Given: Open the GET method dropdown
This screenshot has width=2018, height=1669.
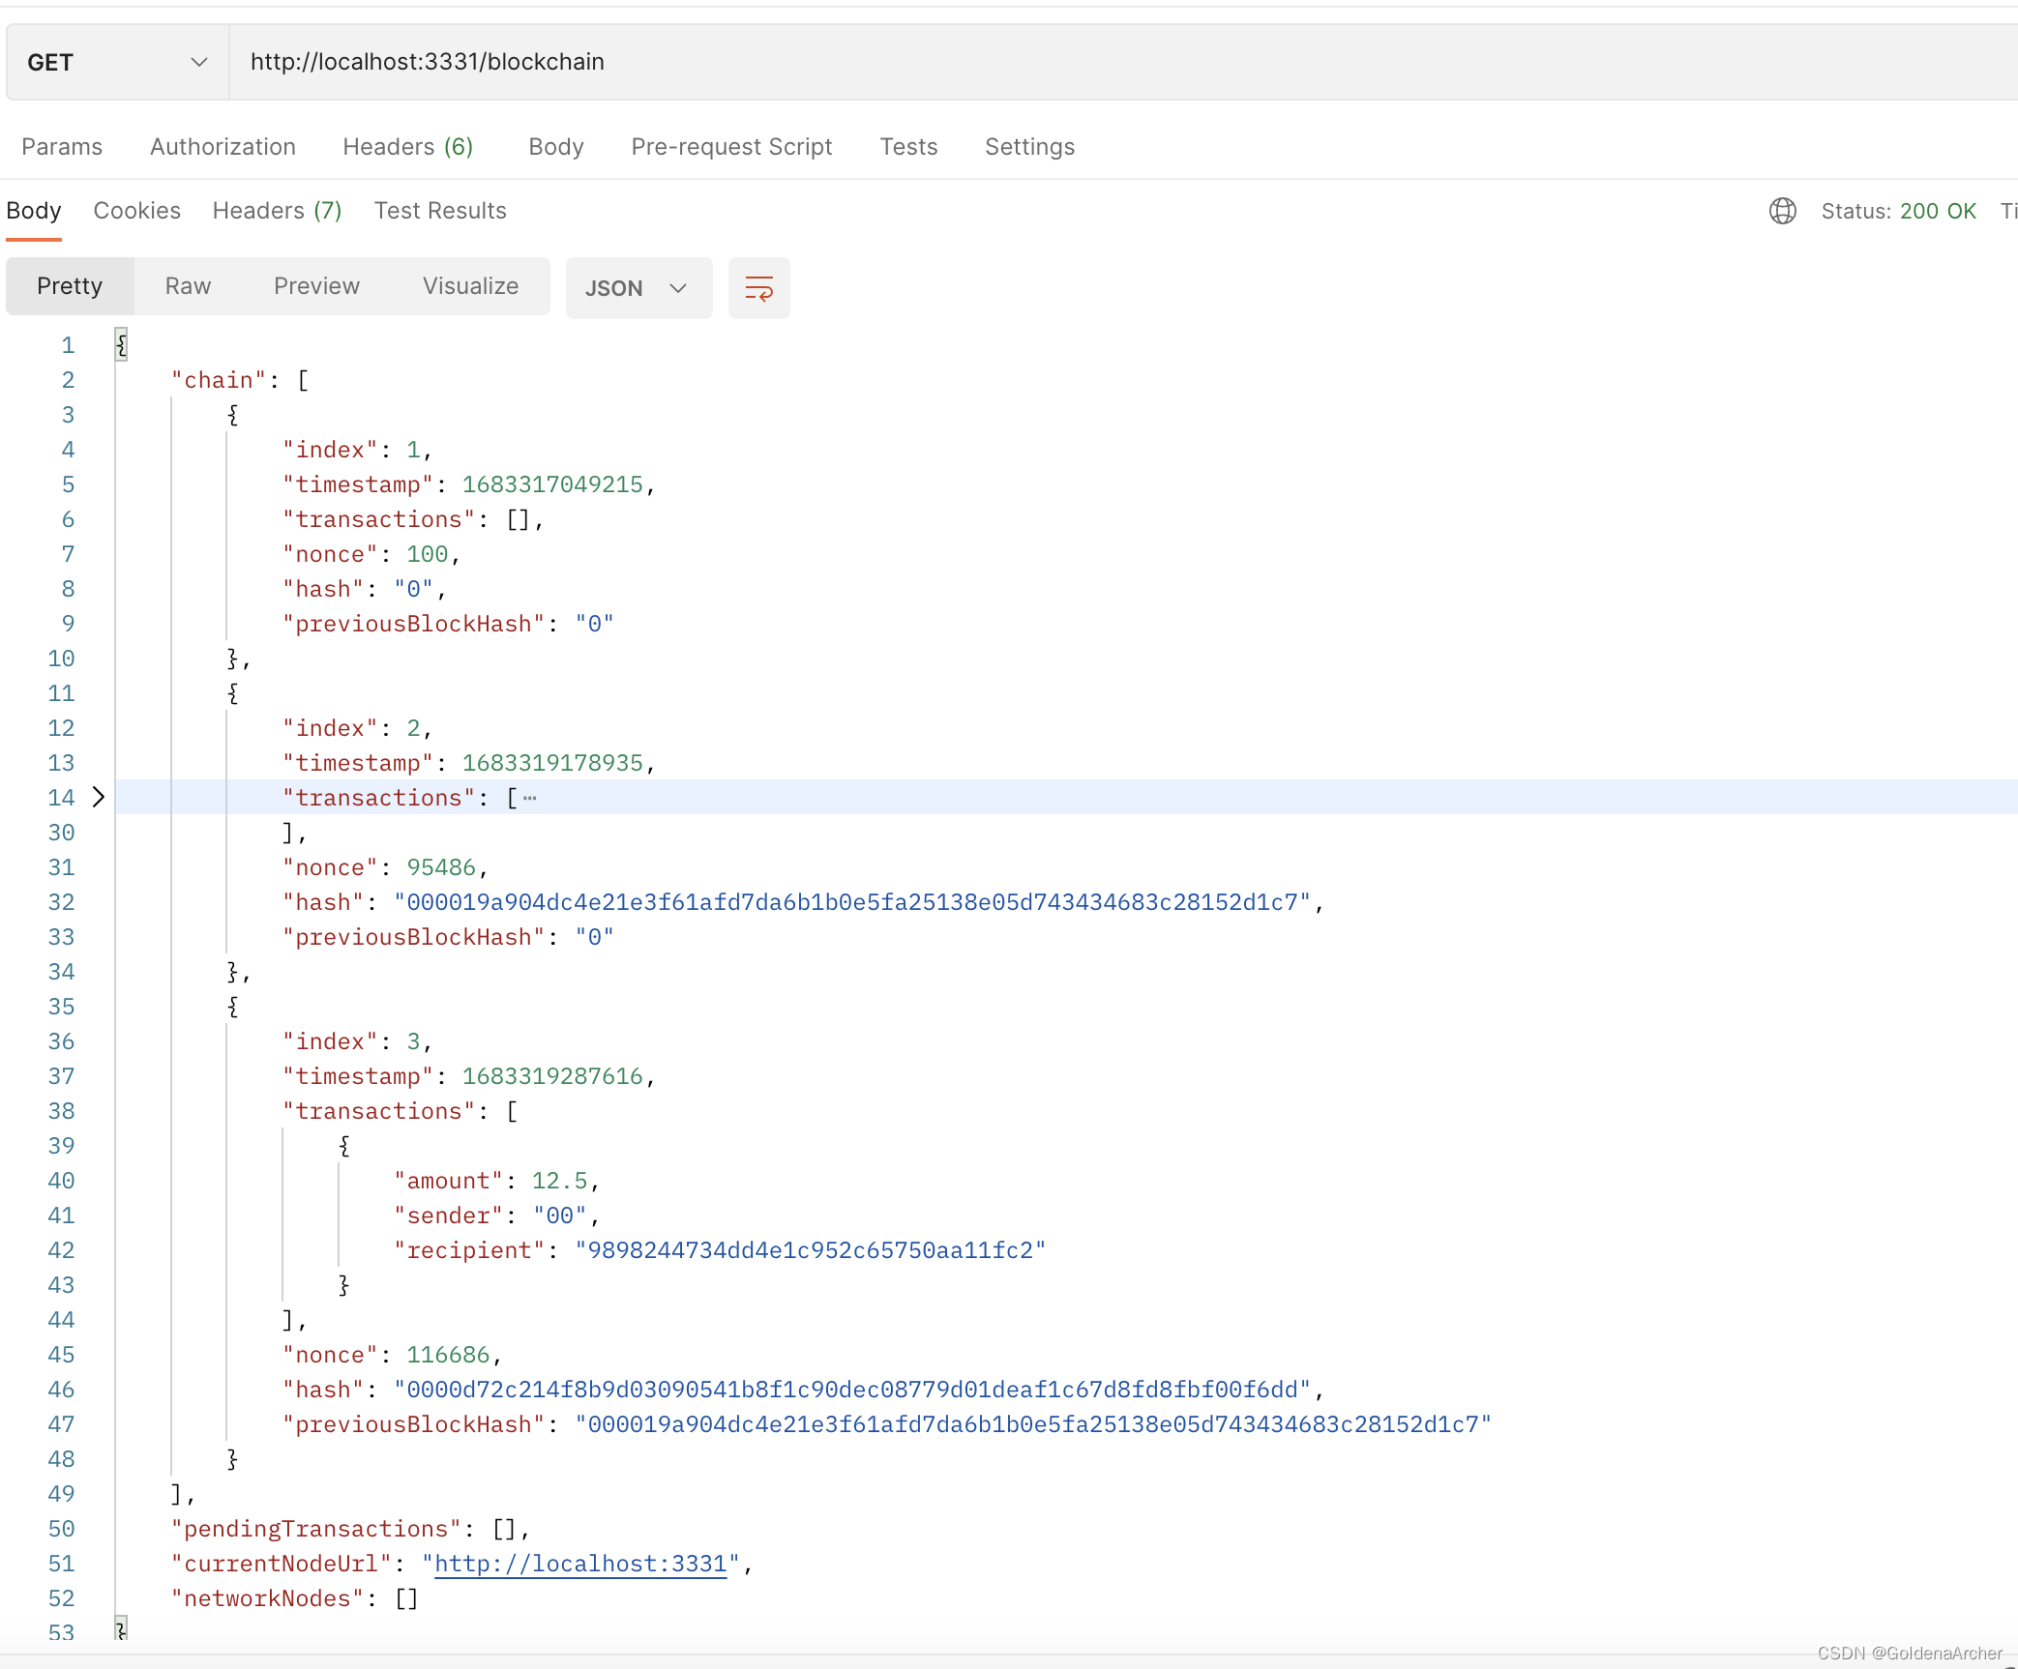Looking at the screenshot, I should (118, 62).
